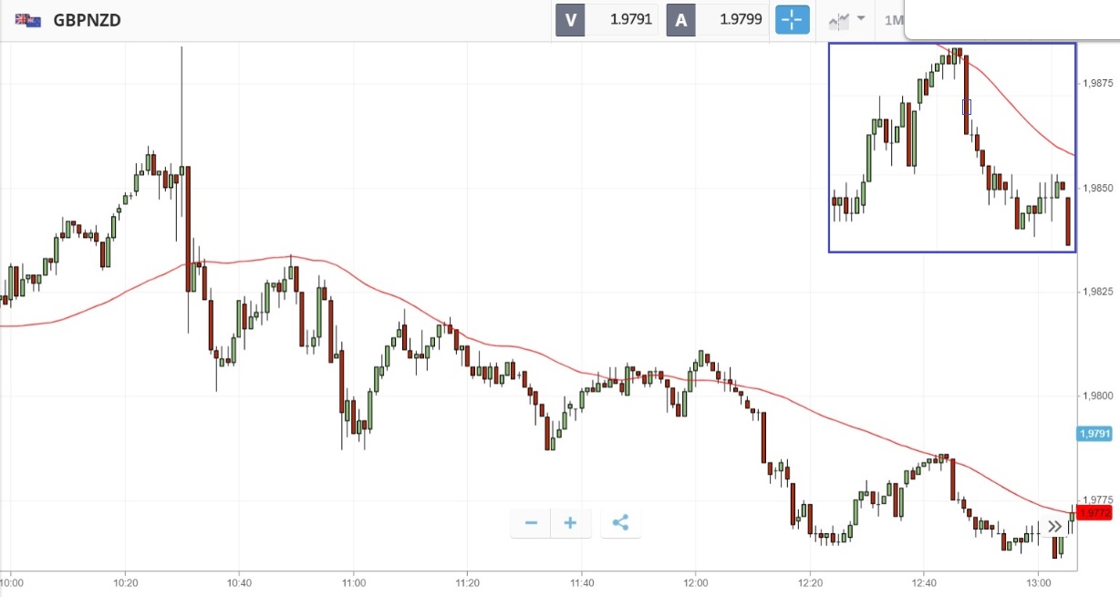Viewport: 1120px width, 597px height.
Task: Click the New Zealand flag icon
Action: pyautogui.click(x=28, y=19)
